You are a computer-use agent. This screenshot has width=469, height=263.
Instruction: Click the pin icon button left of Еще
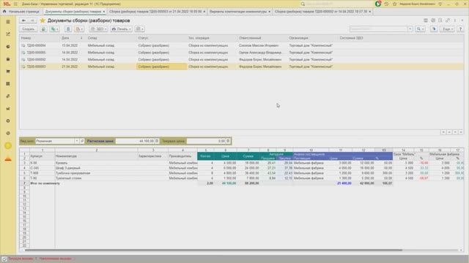[434, 29]
